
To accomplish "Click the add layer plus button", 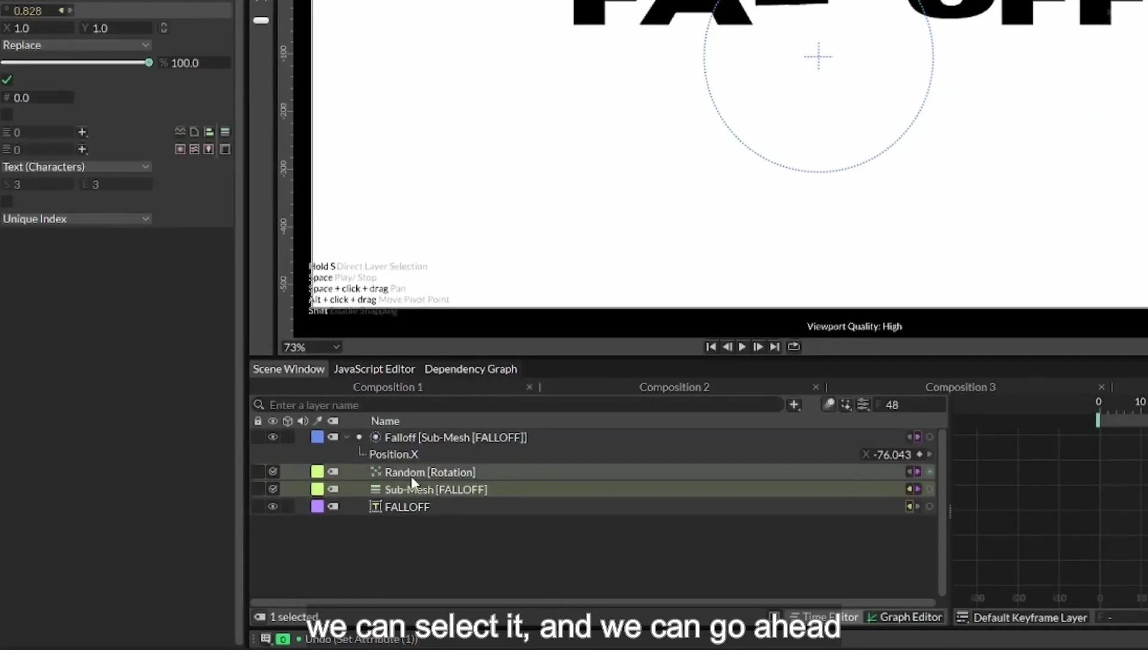I will pyautogui.click(x=794, y=405).
